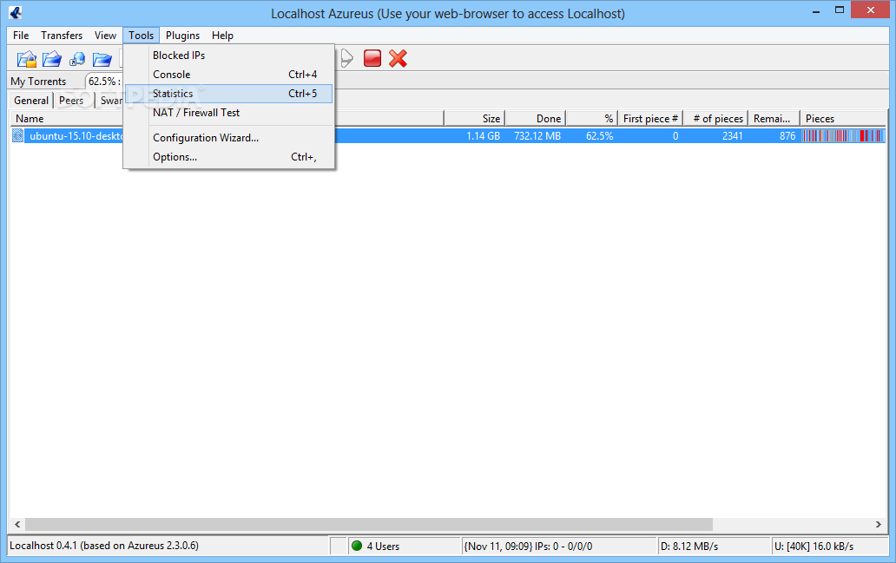The width and height of the screenshot is (896, 563).
Task: Open torrent file with lock icon
Action: [26, 59]
